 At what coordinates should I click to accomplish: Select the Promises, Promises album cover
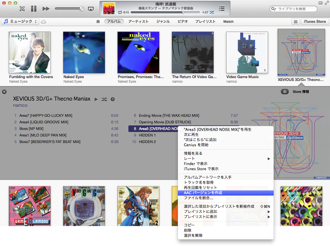point(138,52)
